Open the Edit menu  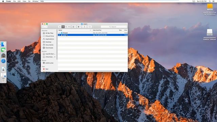point(19,1)
